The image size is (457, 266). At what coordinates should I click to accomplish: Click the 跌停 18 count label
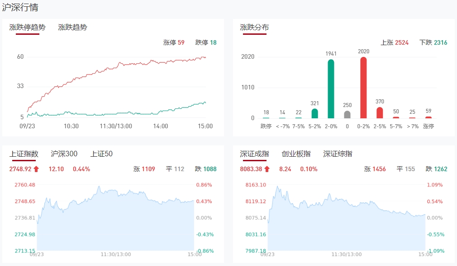(x=206, y=42)
